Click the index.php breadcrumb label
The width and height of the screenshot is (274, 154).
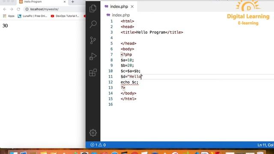click(121, 15)
